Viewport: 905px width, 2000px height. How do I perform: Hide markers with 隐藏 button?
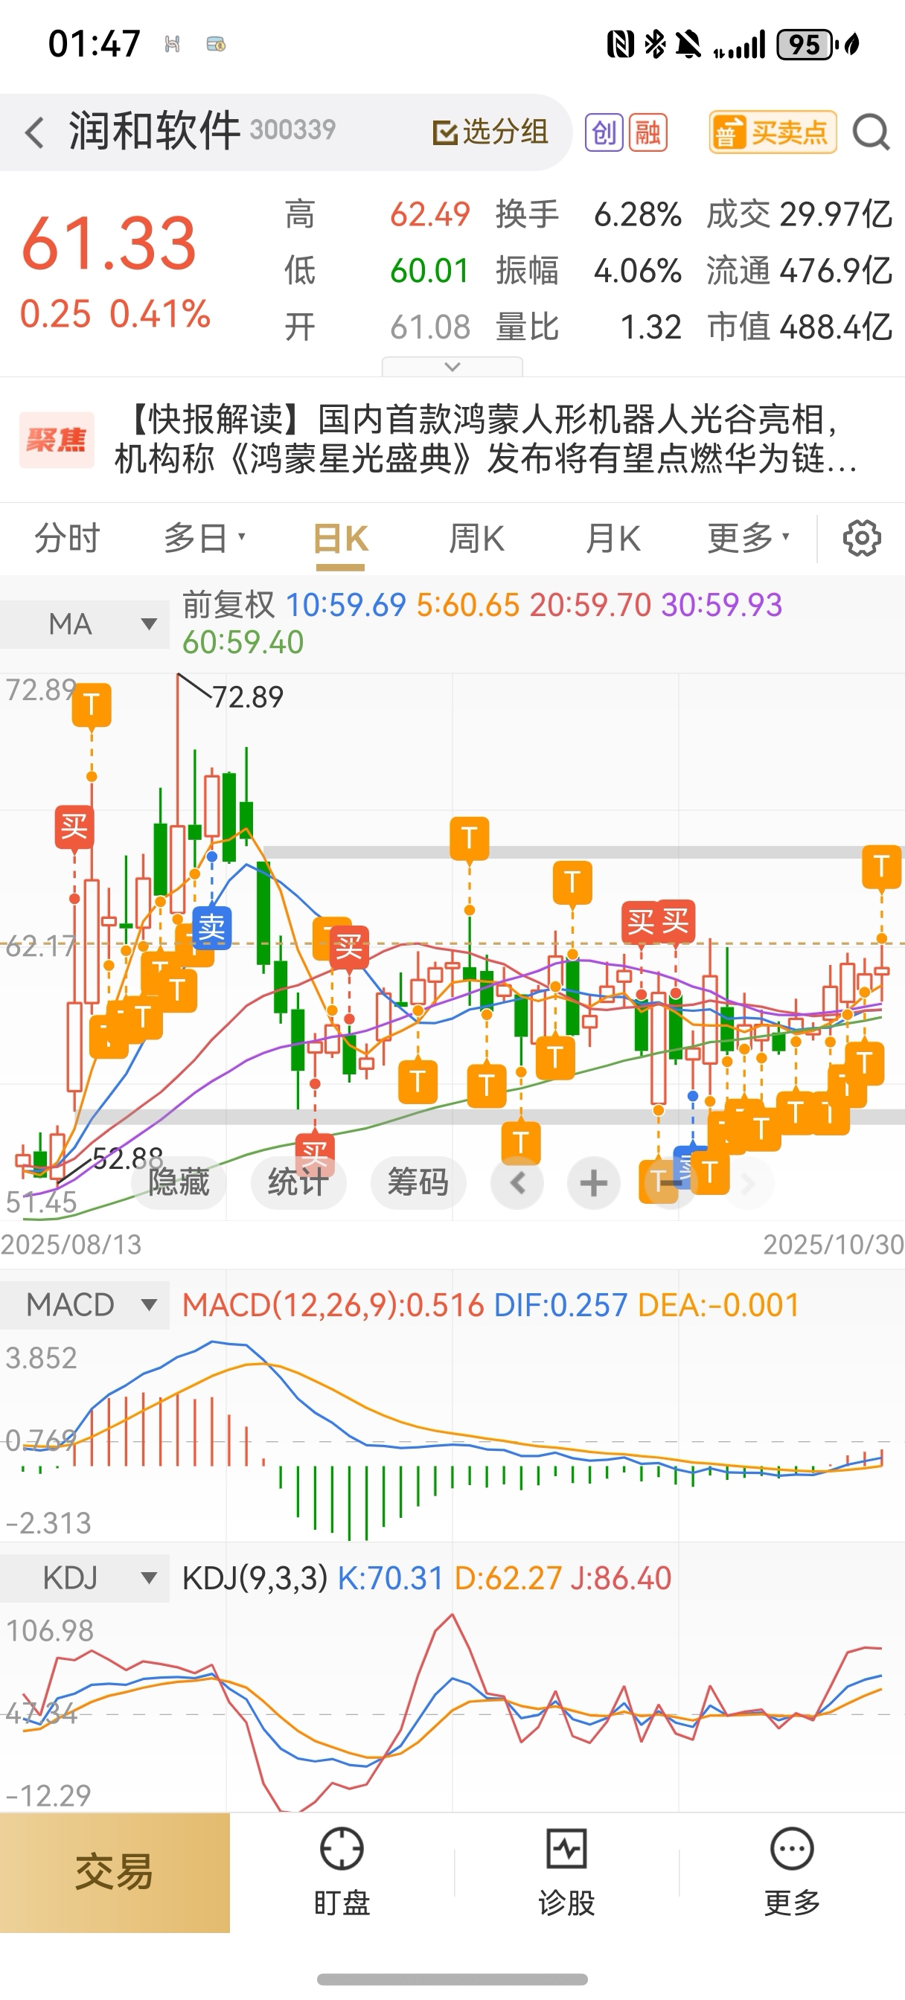(x=179, y=1183)
